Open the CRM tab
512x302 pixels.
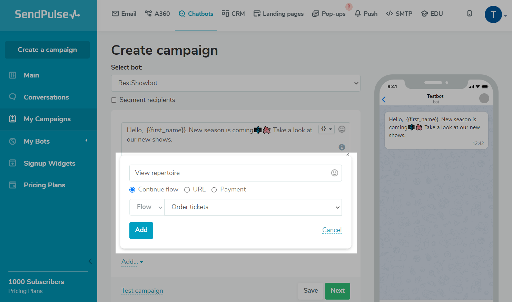click(233, 14)
